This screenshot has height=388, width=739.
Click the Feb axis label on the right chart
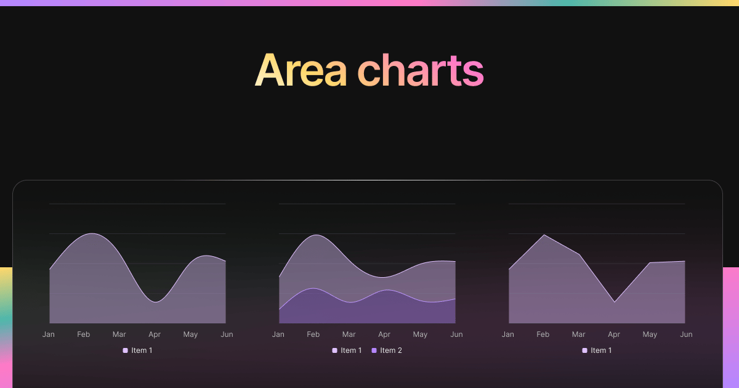[543, 334]
